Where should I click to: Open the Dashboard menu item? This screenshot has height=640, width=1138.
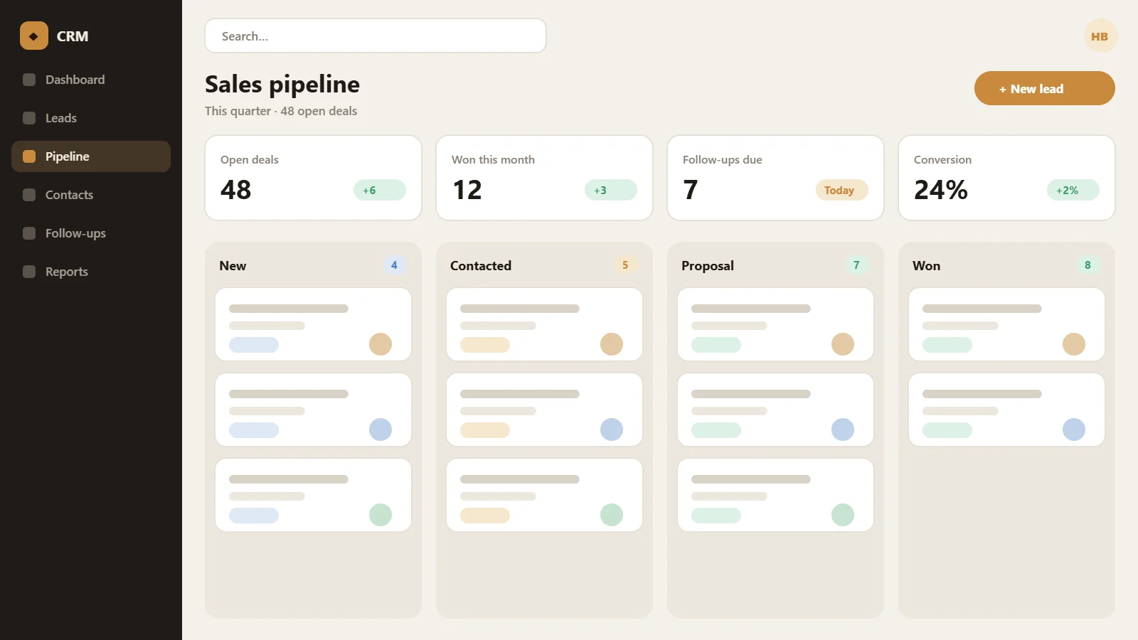pyautogui.click(x=91, y=80)
